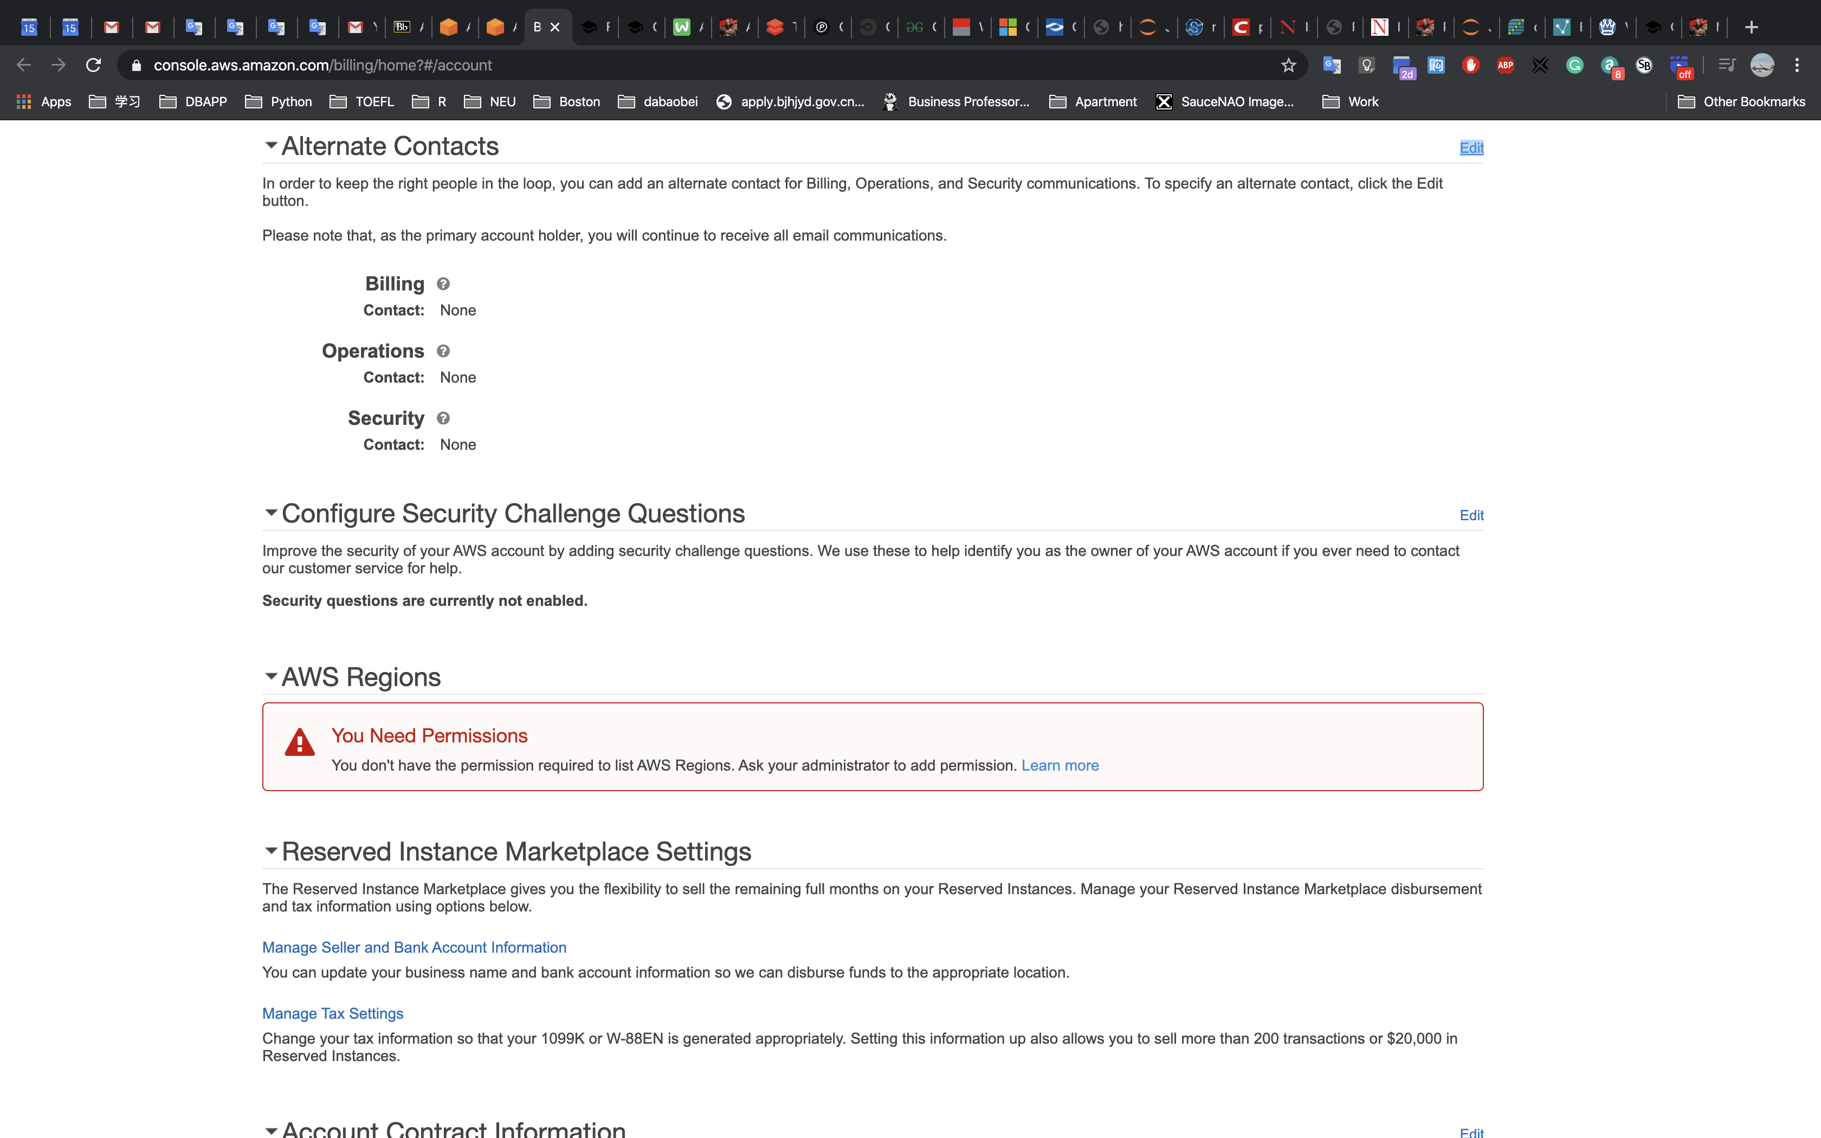1821x1138 pixels.
Task: Click Security contact help question icon
Action: [443, 418]
